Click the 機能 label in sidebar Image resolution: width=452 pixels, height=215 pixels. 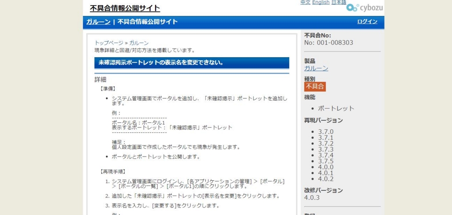[x=310, y=97]
